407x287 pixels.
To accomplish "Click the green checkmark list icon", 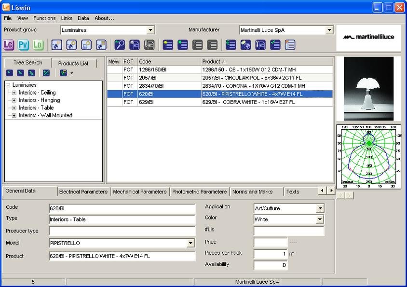I will tap(275, 45).
